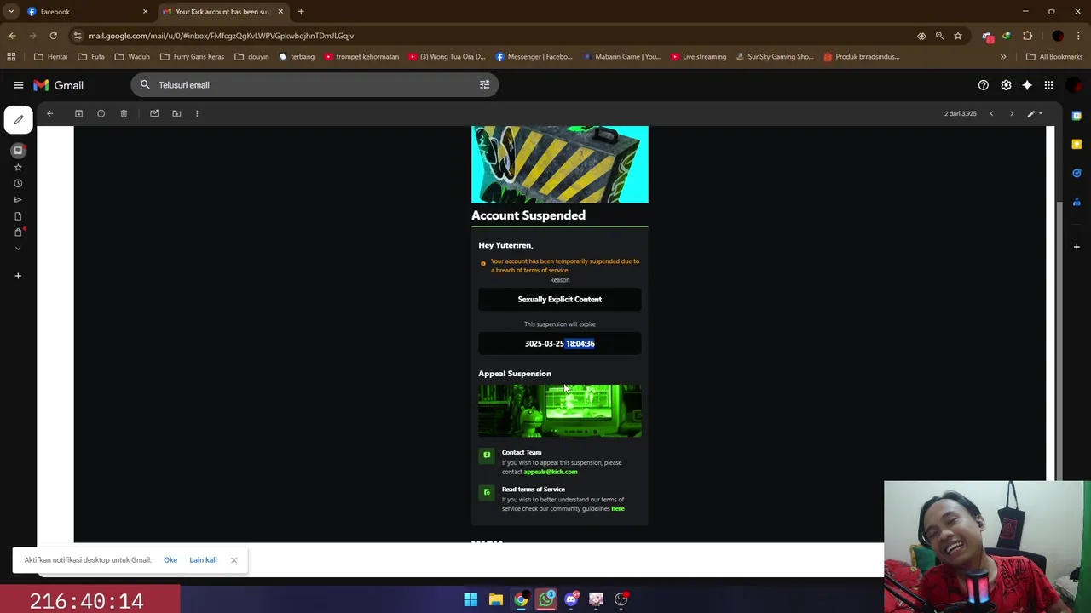The width and height of the screenshot is (1091, 613).
Task: Choose Lain kali for notifications
Action: coord(203,560)
